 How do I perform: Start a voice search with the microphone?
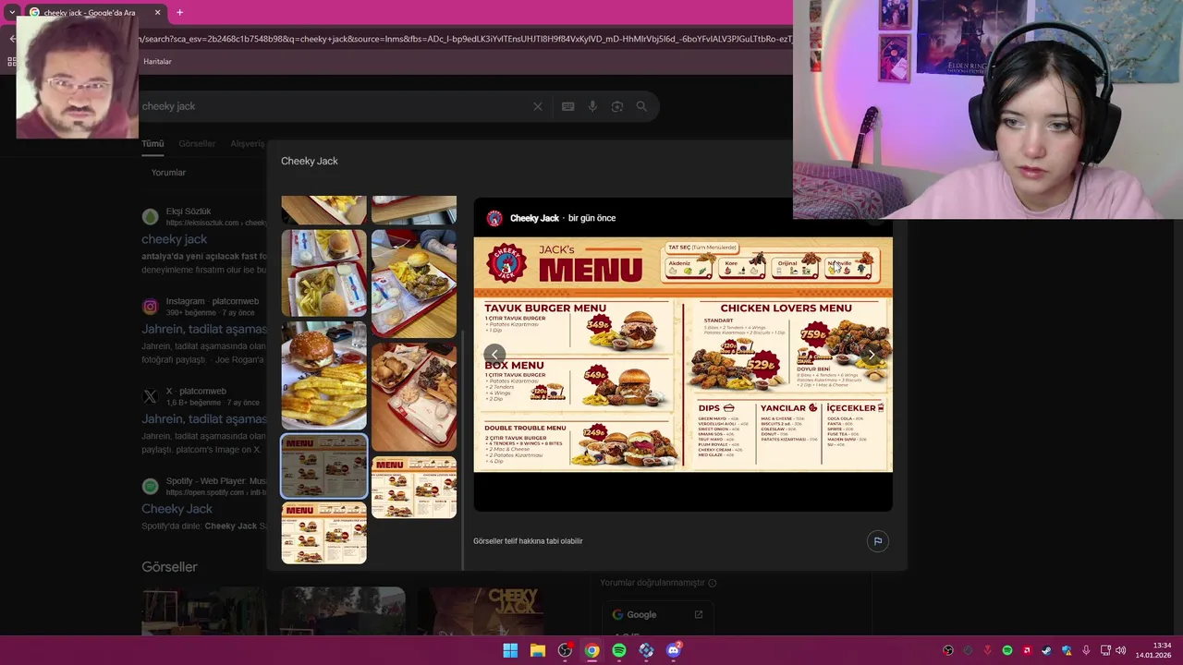tap(592, 106)
